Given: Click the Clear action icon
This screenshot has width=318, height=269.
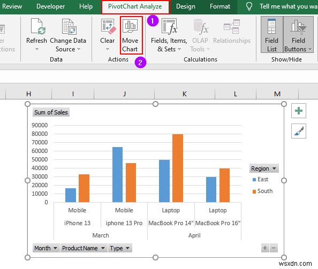Looking at the screenshot, I should click(108, 26).
